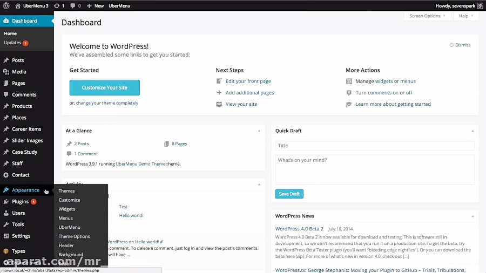
Task: Open the Add additional pages link
Action: [x=250, y=93]
